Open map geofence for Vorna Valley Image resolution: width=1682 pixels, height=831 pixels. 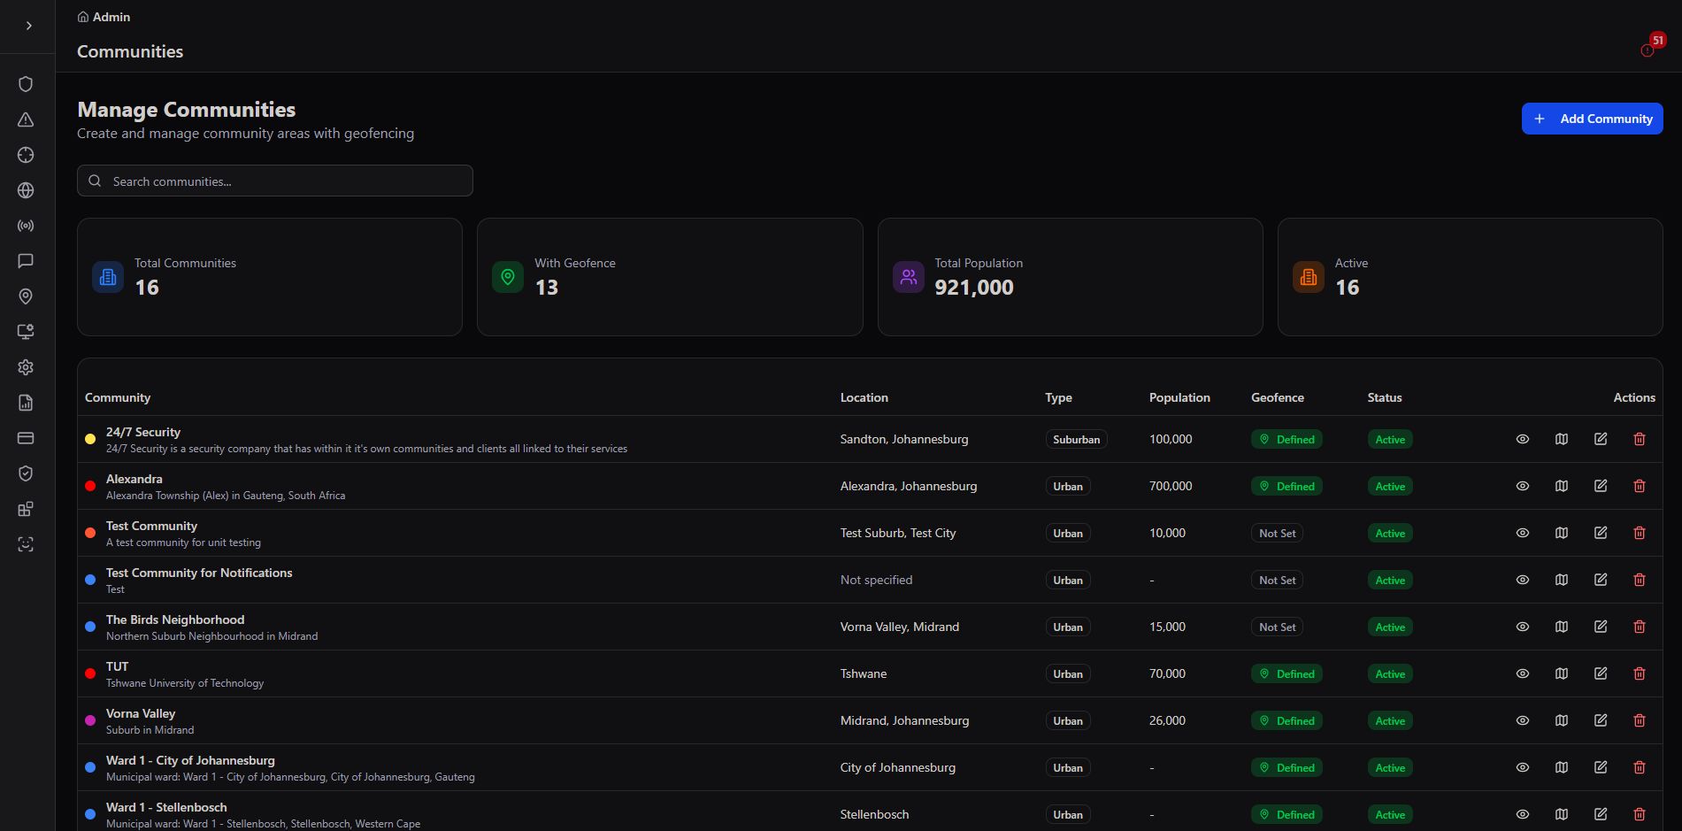pyautogui.click(x=1562, y=720)
